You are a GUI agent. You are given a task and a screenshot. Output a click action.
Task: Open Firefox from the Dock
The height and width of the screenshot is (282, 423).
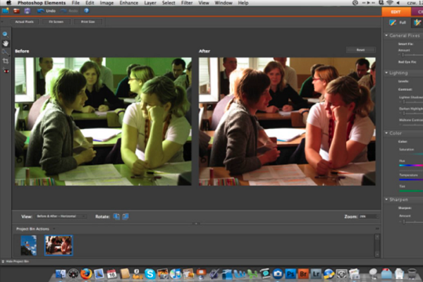click(86, 274)
